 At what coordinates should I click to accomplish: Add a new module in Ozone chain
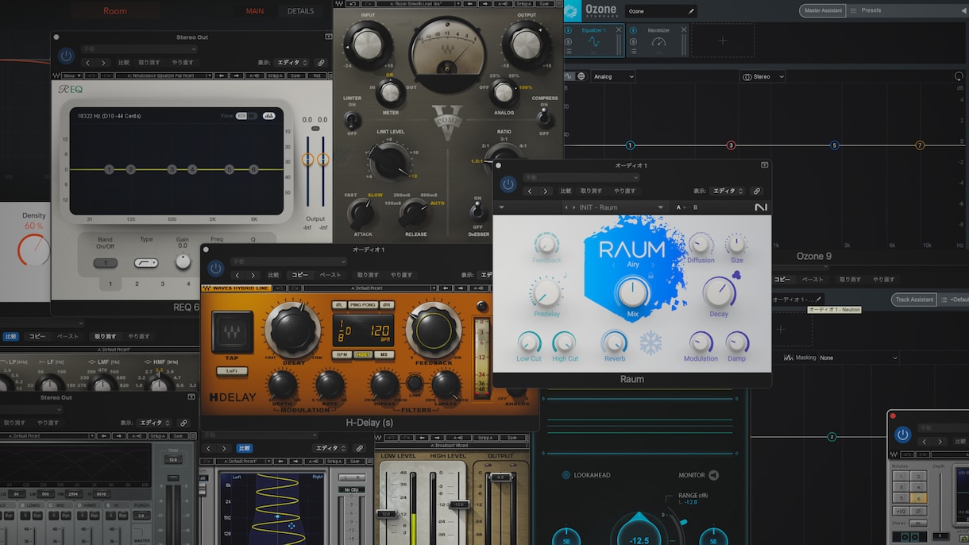(x=722, y=40)
